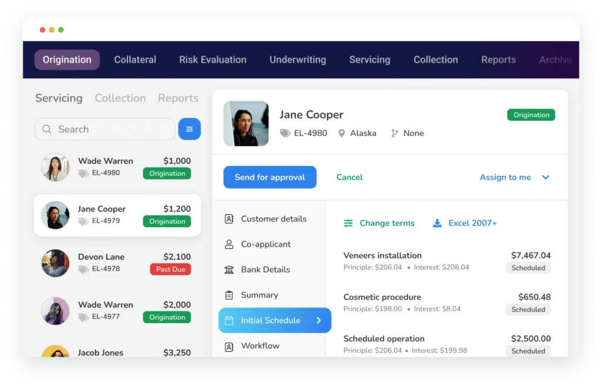Viewport: 601px width, 386px height.
Task: Click the tag icon next to EL-4980 in header
Action: click(285, 133)
